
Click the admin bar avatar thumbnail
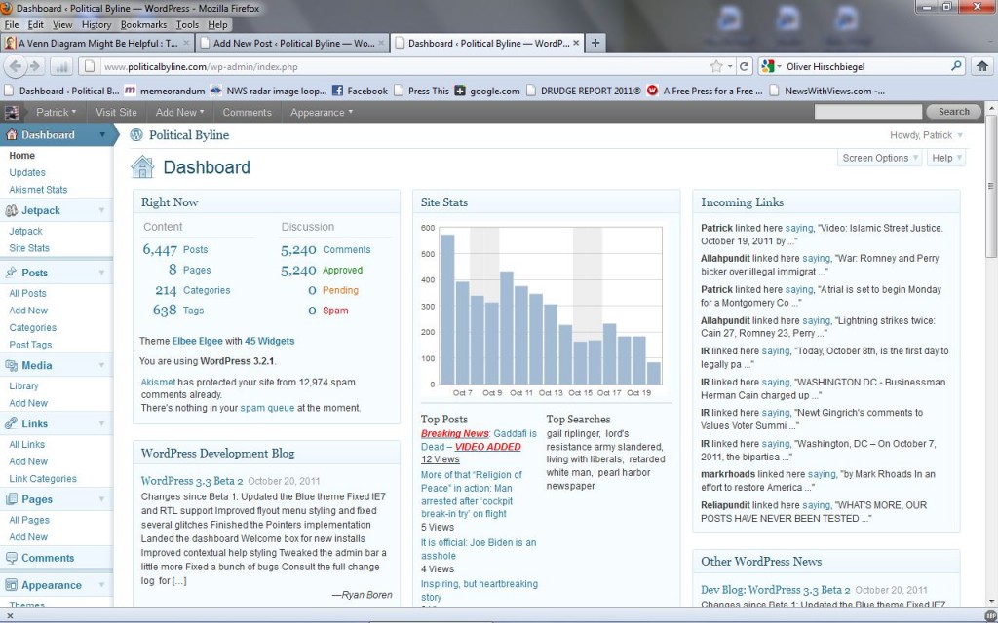click(x=12, y=113)
